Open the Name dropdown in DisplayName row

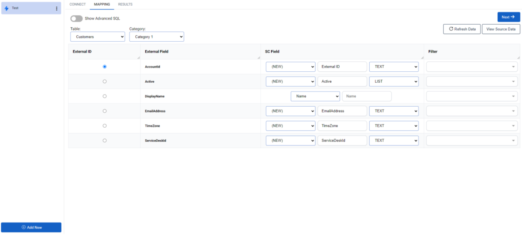click(x=315, y=96)
